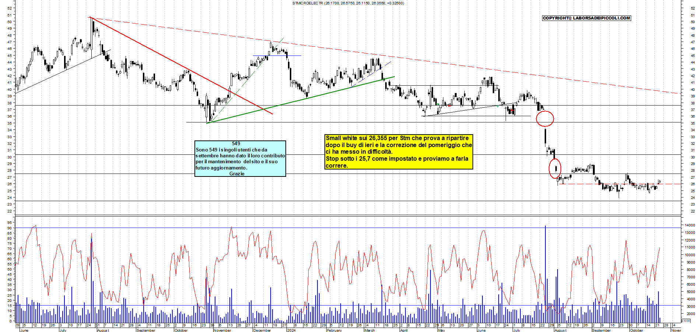The width and height of the screenshot is (696, 332).
Task: Click the '65' value on oscillator scale
Action: point(10,254)
